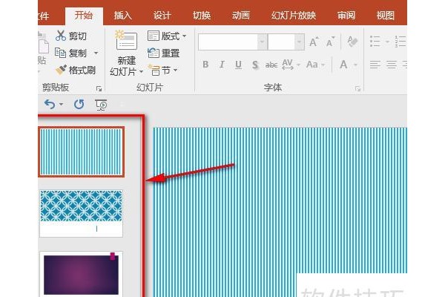Open the font color dropdown arrow
445x297 pixels.
pyautogui.click(x=355, y=65)
